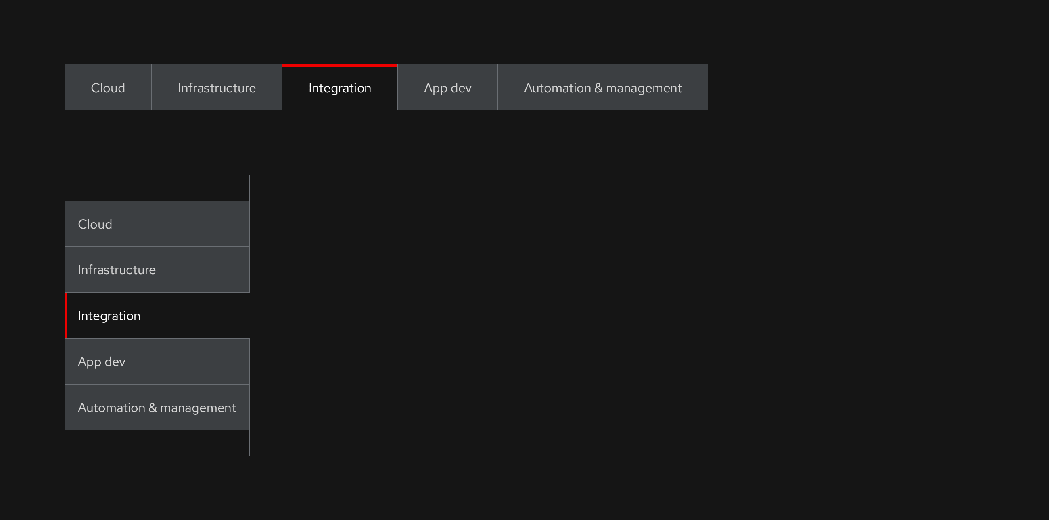Choose the fourth tab in the horizontal bar

click(x=447, y=87)
